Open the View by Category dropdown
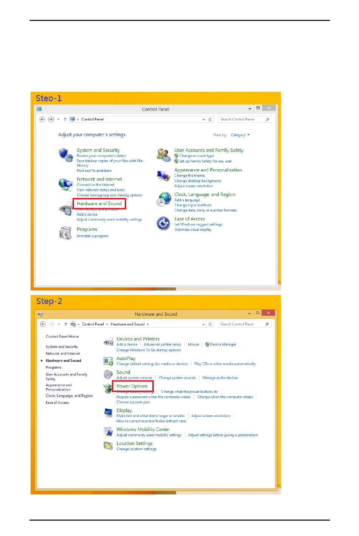The width and height of the screenshot is (359, 536). 240,135
